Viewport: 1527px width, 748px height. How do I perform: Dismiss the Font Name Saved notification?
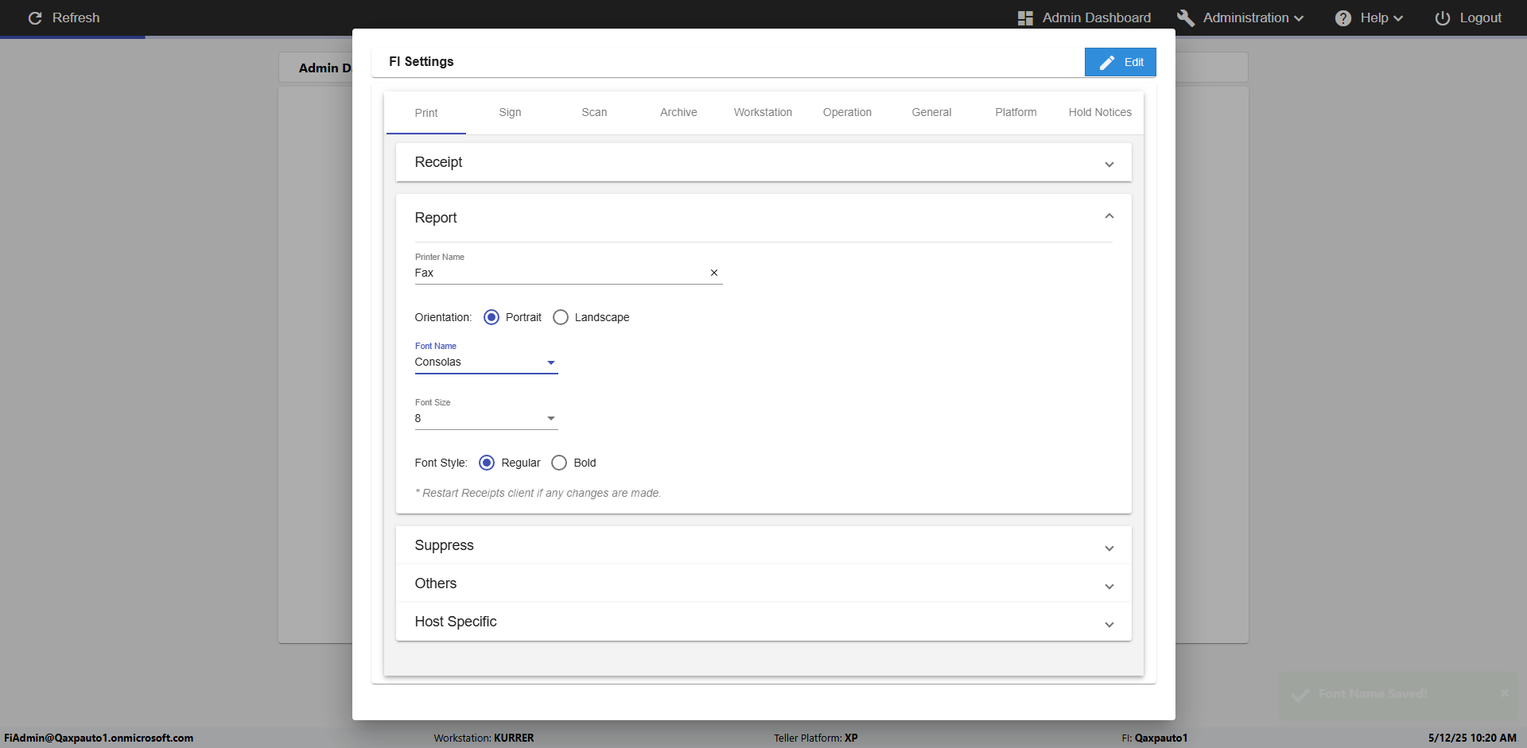tap(1504, 693)
